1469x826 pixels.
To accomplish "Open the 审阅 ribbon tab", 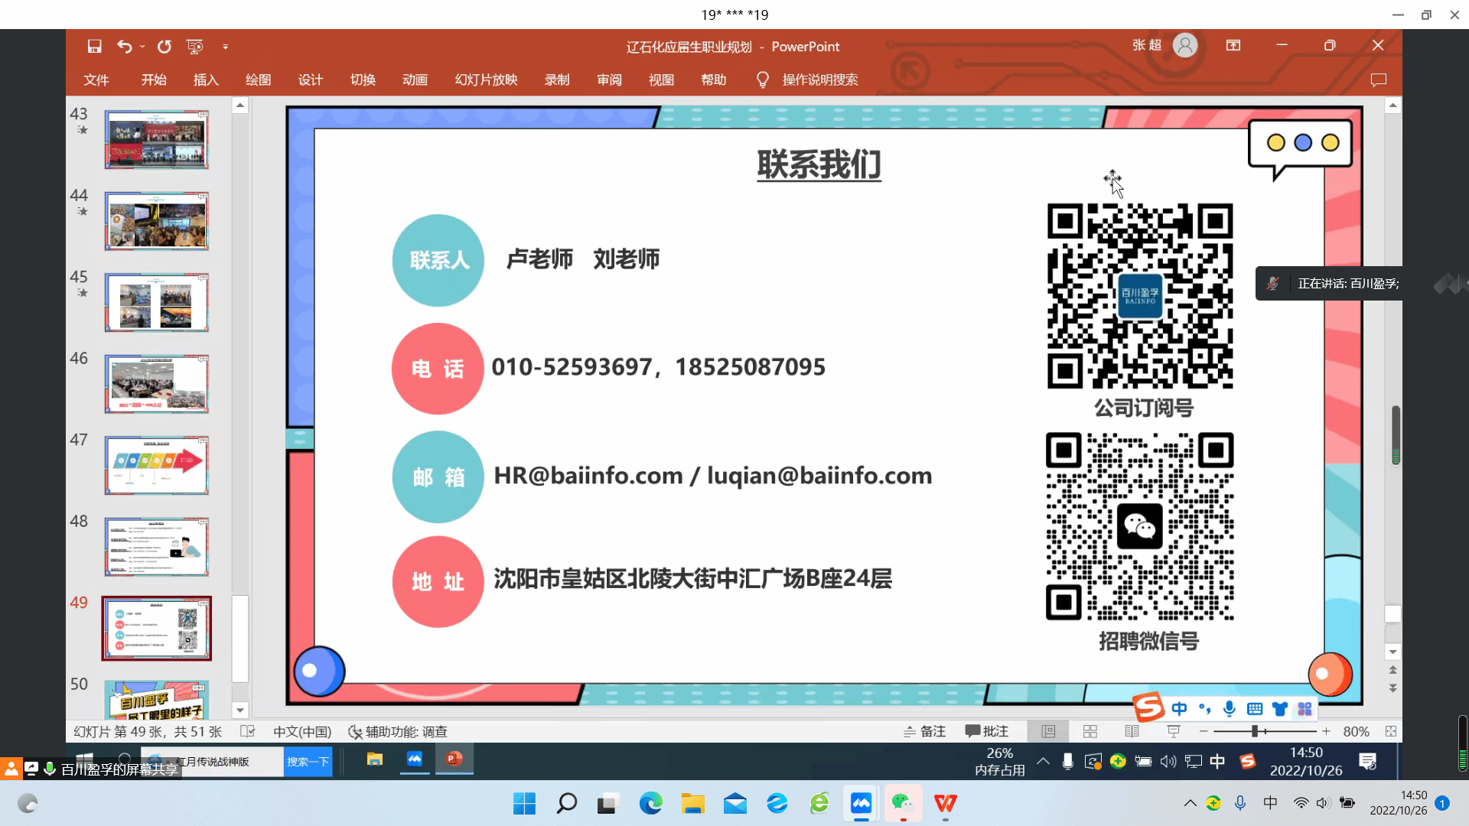I will pyautogui.click(x=610, y=80).
